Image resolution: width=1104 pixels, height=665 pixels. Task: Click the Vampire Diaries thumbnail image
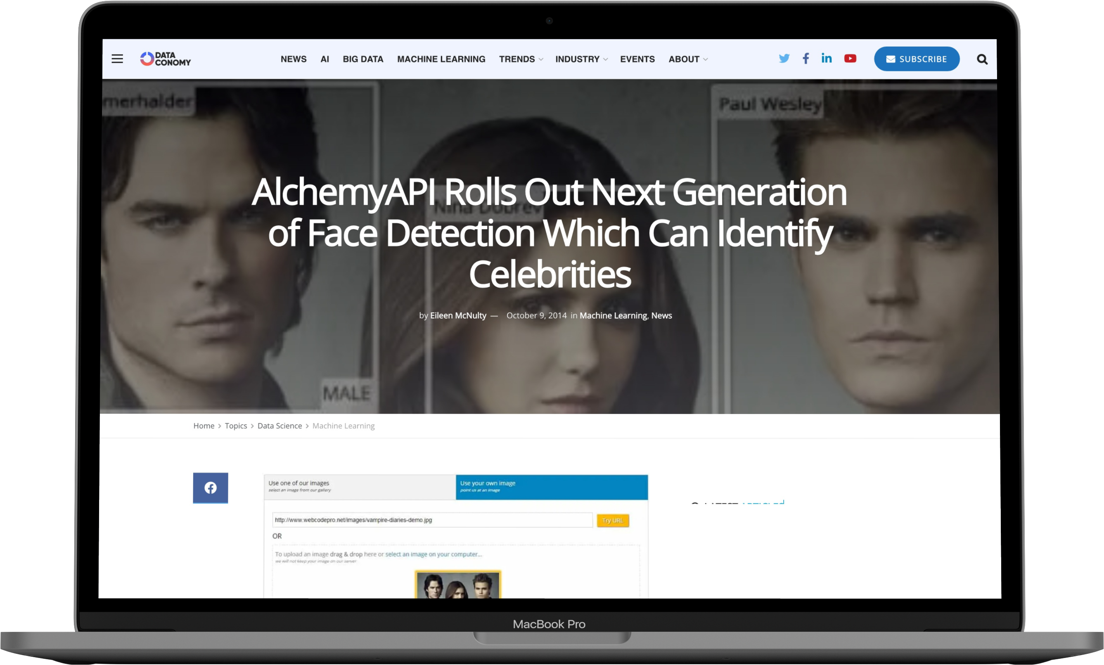pyautogui.click(x=457, y=585)
